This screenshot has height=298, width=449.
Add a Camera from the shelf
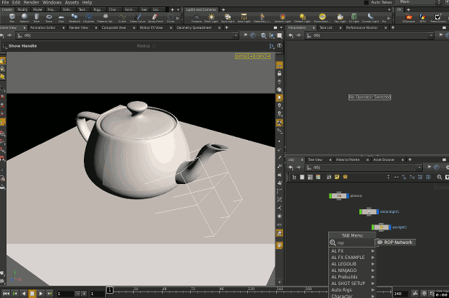click(197, 18)
